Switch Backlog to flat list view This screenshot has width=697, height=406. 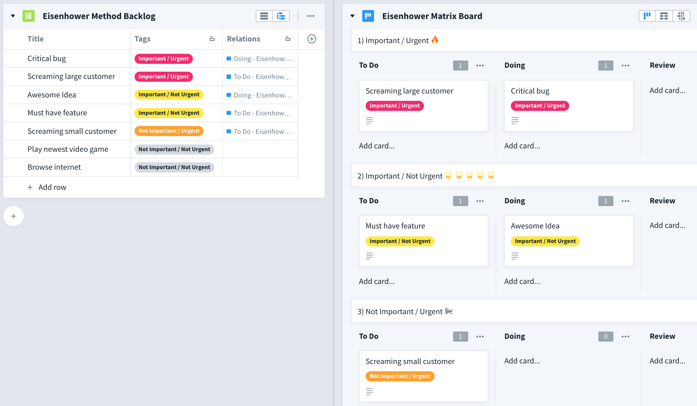coord(264,16)
